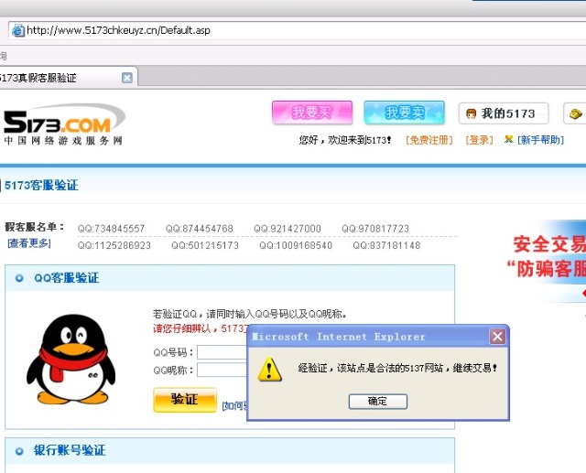Click the 免费注册 link

[429, 140]
